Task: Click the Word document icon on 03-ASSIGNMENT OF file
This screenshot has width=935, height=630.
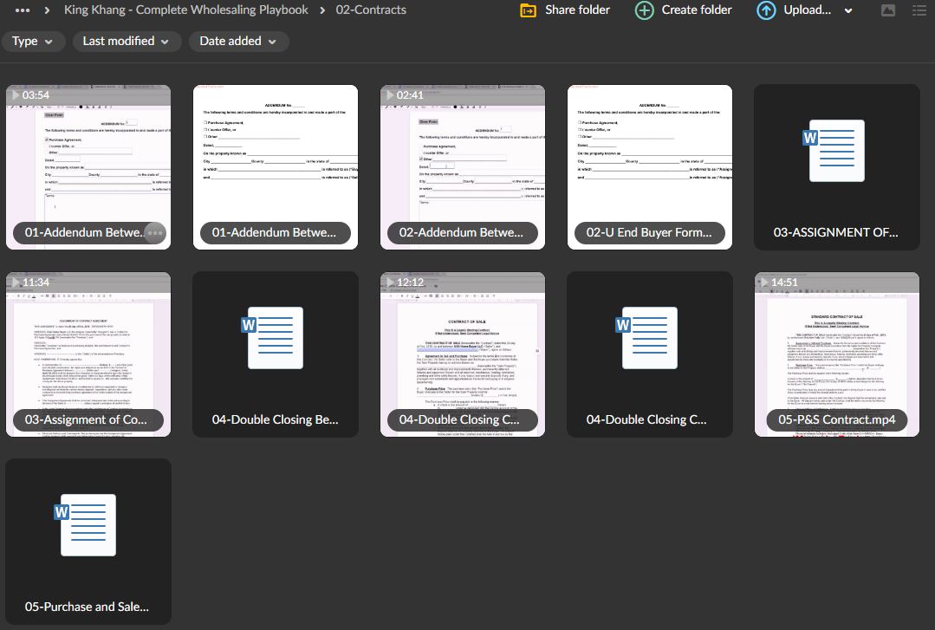Action: pos(836,150)
